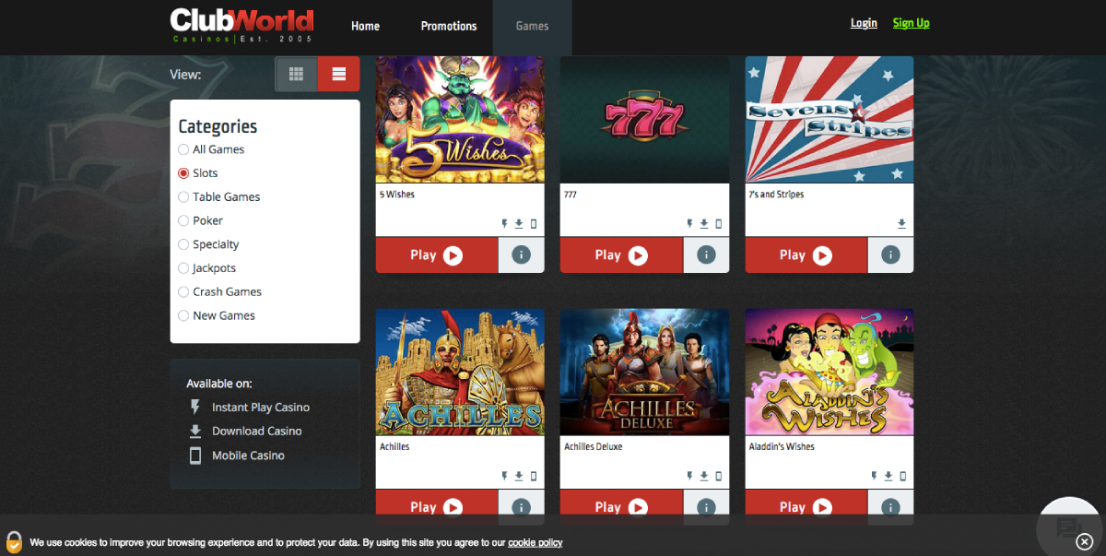The image size is (1106, 556).
Task: Show info for 7's and Stripes
Action: click(890, 255)
